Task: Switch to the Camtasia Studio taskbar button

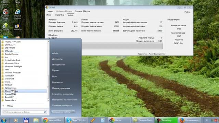Action: (x=143, y=120)
